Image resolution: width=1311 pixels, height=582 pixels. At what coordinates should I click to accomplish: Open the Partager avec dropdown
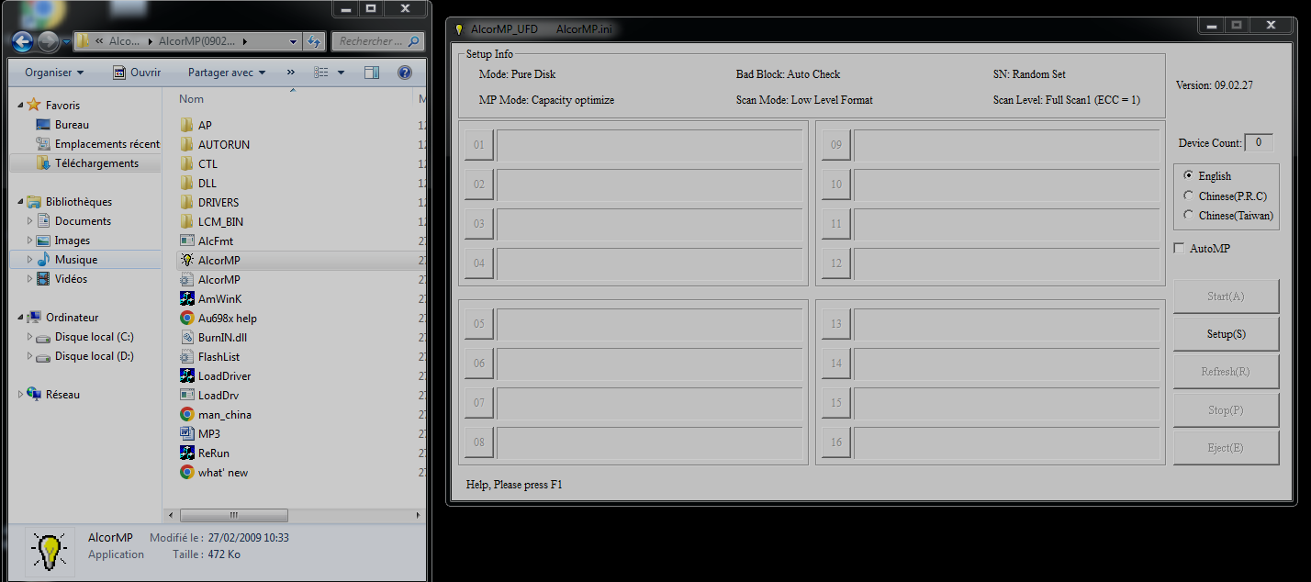coord(227,73)
